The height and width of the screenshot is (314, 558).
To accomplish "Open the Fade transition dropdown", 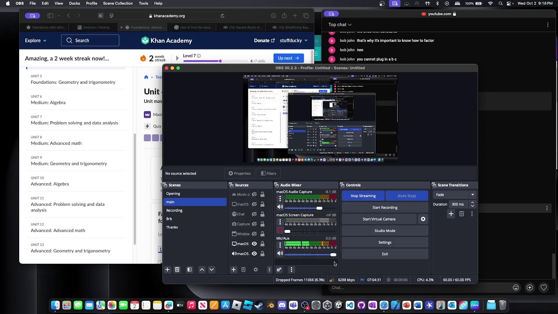I will (454, 195).
